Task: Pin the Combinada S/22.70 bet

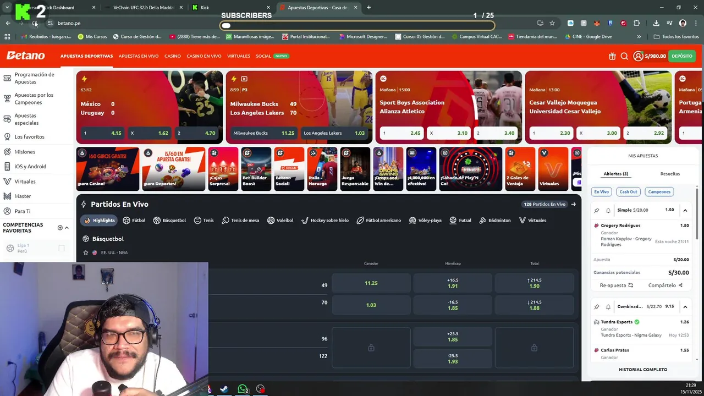Action: [596, 306]
